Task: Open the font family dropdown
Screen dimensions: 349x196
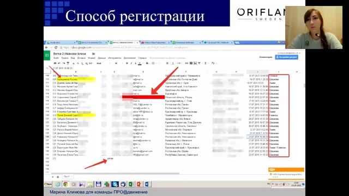Action: point(103,63)
